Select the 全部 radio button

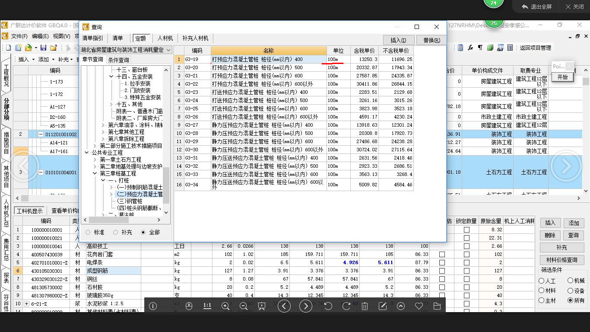pyautogui.click(x=143, y=233)
